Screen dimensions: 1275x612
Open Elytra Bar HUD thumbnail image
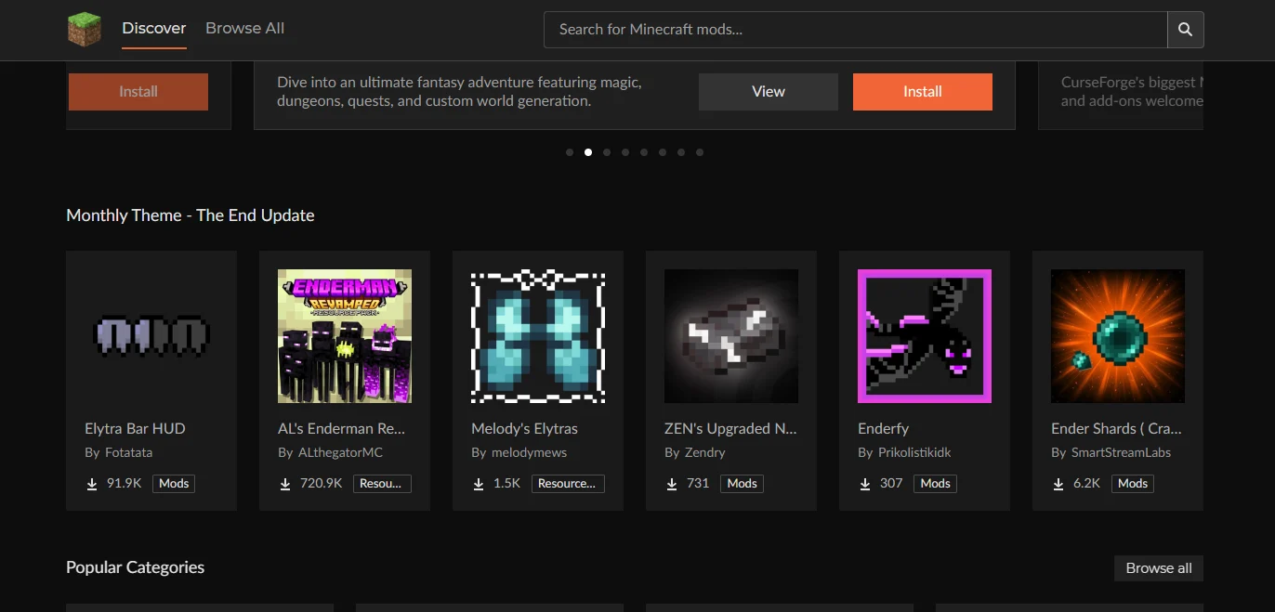151,336
